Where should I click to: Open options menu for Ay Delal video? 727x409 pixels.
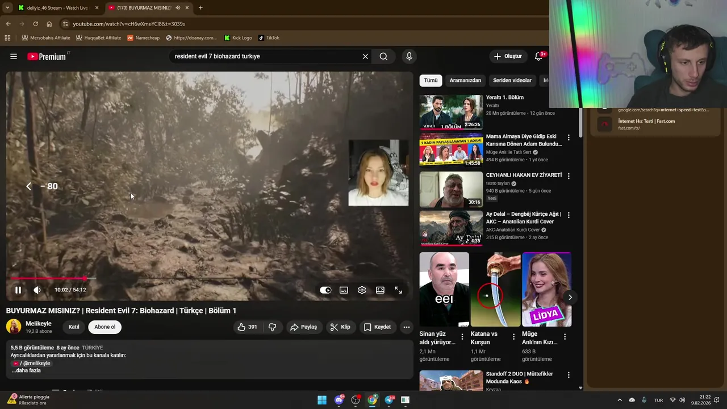569,215
